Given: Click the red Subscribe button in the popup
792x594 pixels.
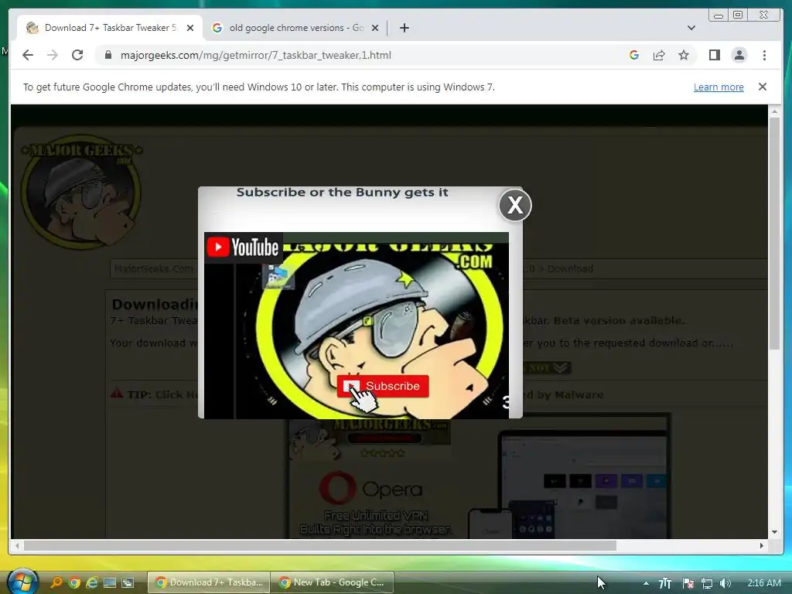Looking at the screenshot, I should coord(383,386).
